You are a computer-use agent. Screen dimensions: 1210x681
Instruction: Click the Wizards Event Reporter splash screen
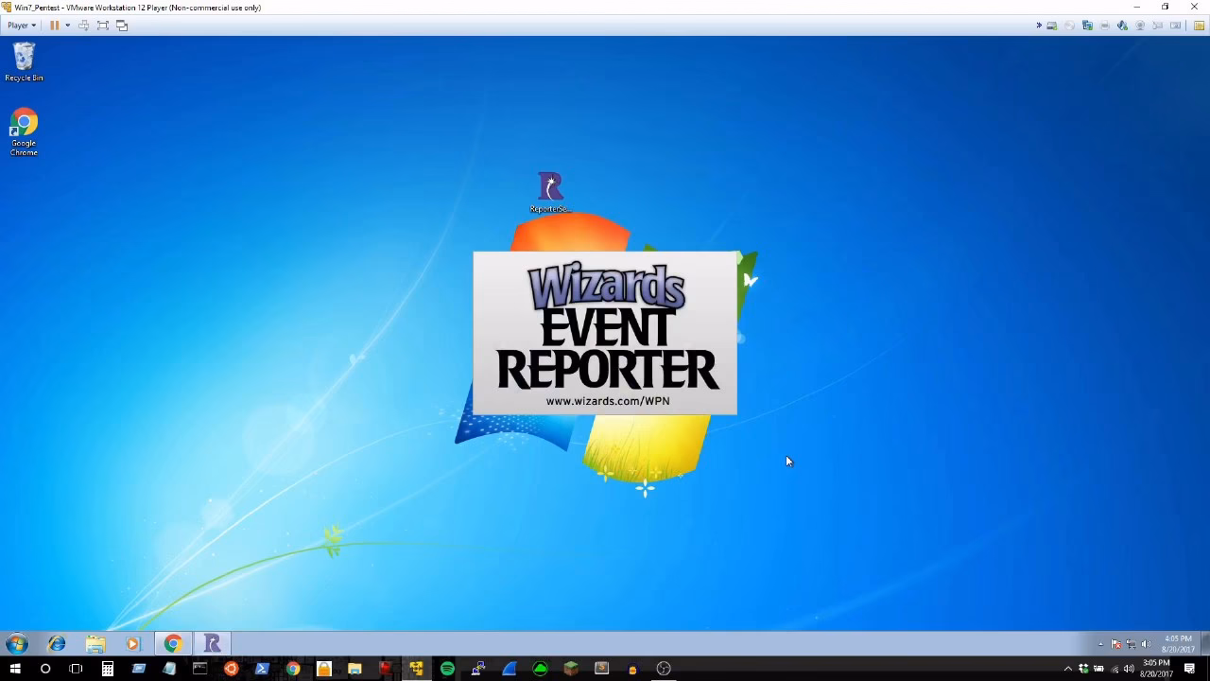tap(605, 333)
